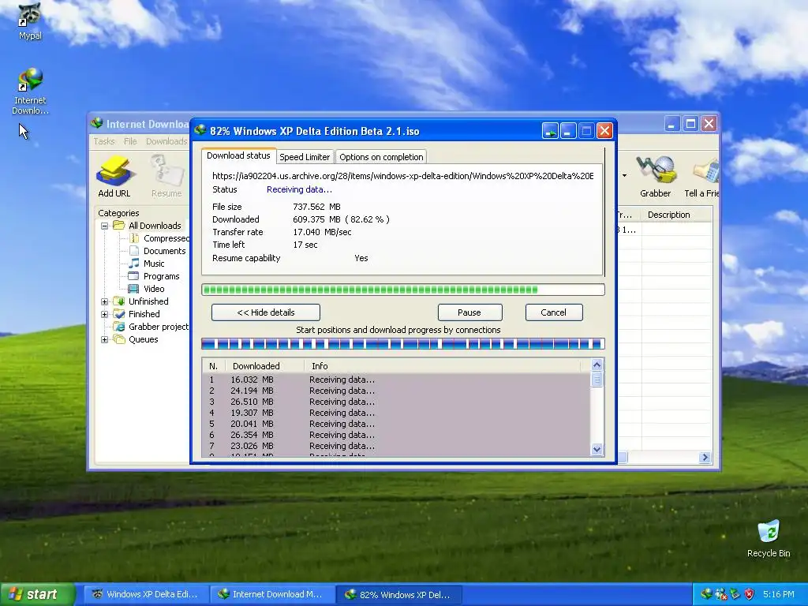Select the Music category icon
The width and height of the screenshot is (808, 606).
pyautogui.click(x=134, y=264)
